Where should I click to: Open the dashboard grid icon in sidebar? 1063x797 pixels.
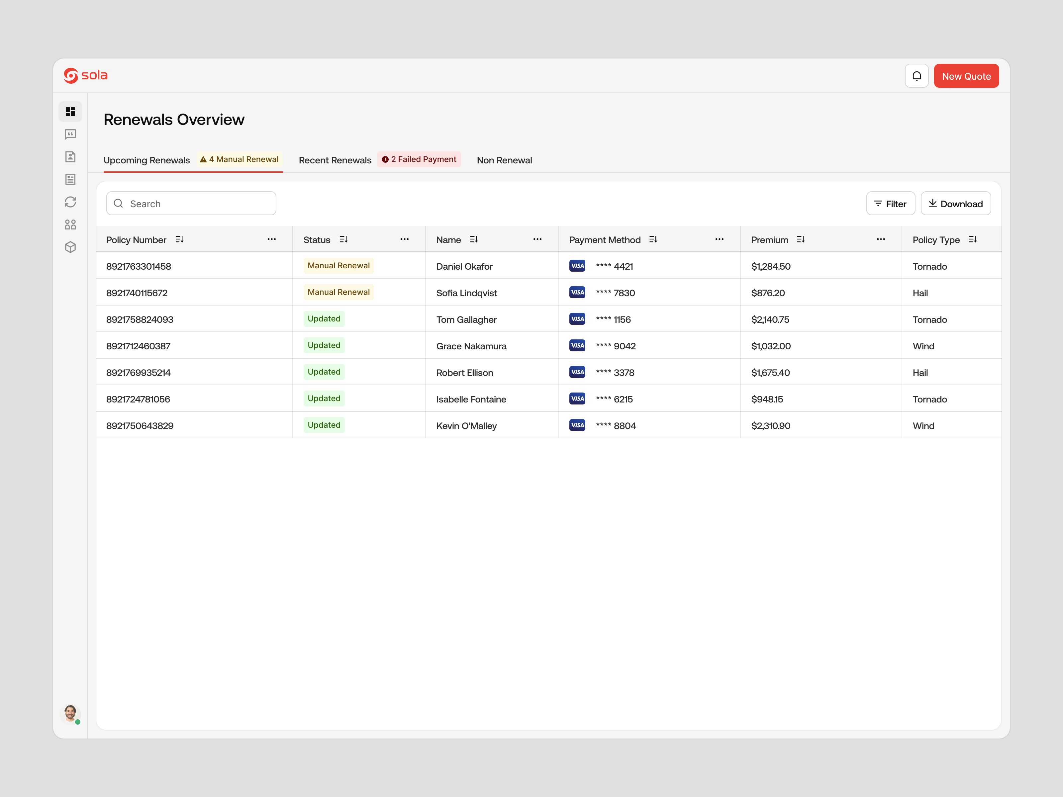click(70, 112)
